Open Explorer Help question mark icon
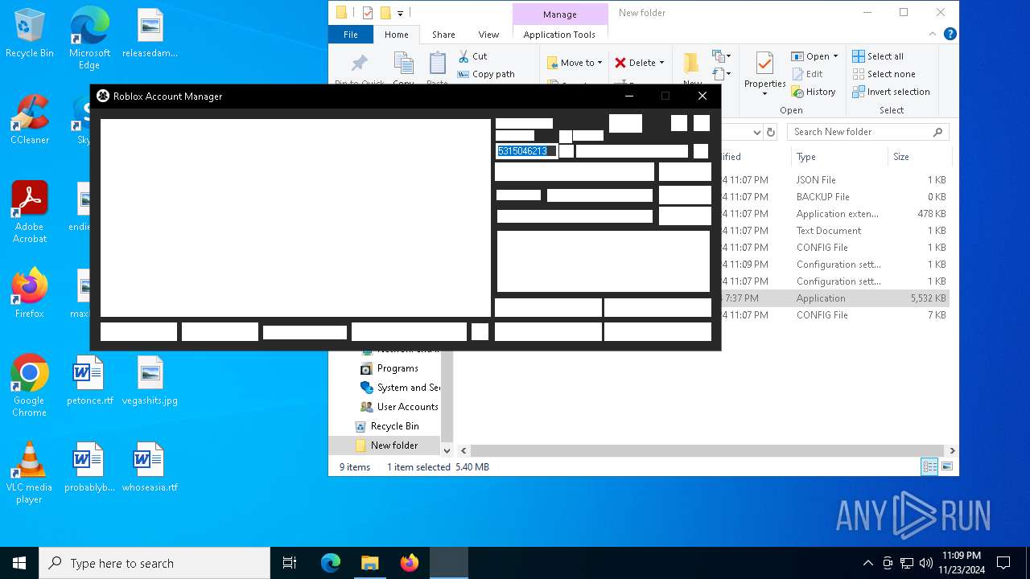Image resolution: width=1030 pixels, height=579 pixels. [950, 35]
